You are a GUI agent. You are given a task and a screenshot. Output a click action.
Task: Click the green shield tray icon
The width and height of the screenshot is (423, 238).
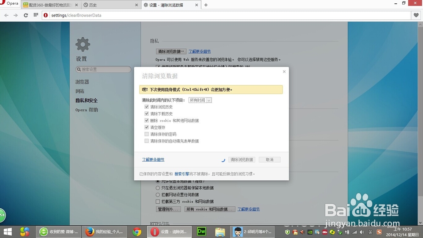(287, 232)
